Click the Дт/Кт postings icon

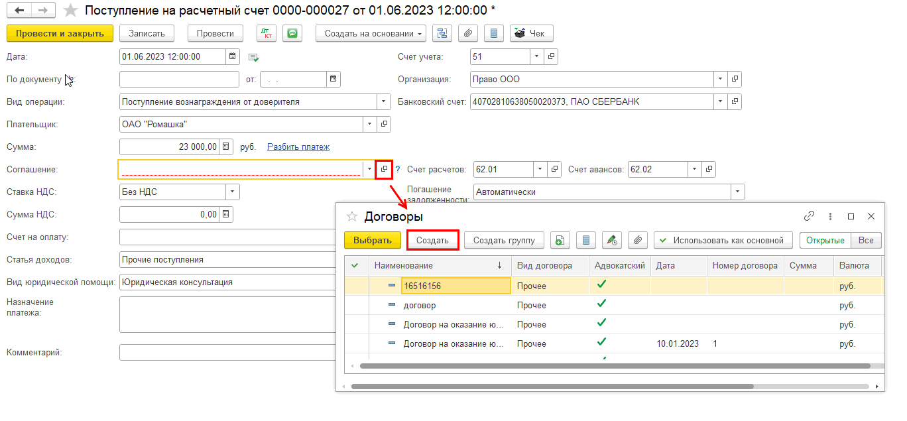[x=266, y=33]
